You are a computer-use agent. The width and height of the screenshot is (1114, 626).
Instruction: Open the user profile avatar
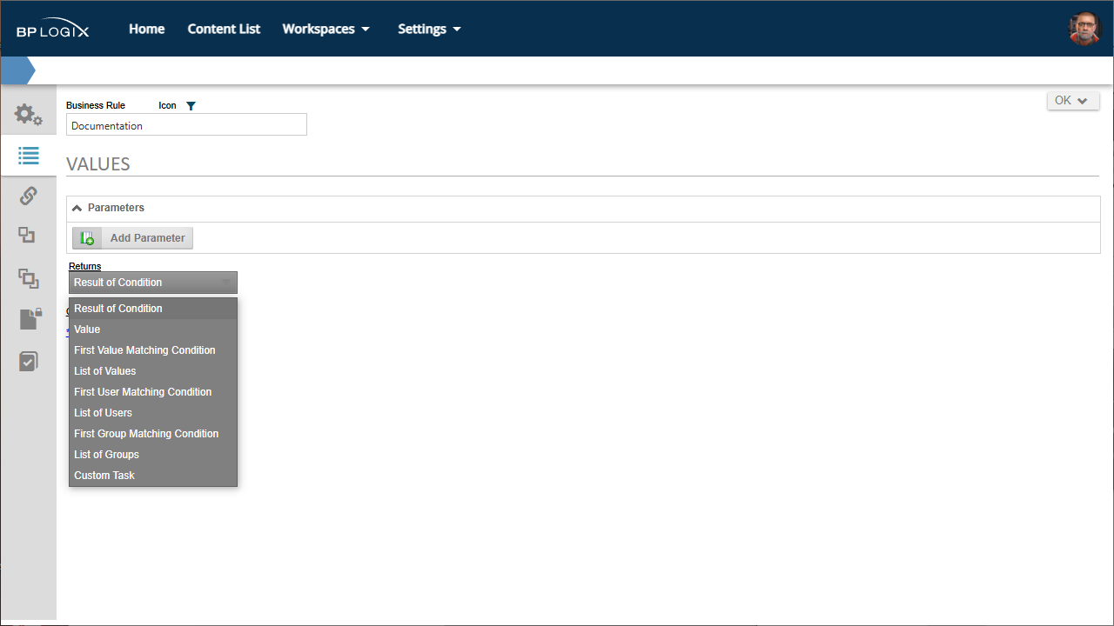[1084, 29]
